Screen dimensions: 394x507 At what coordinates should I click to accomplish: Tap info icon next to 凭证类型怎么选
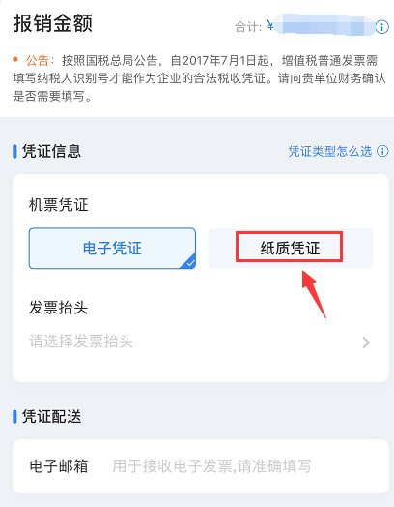382,151
